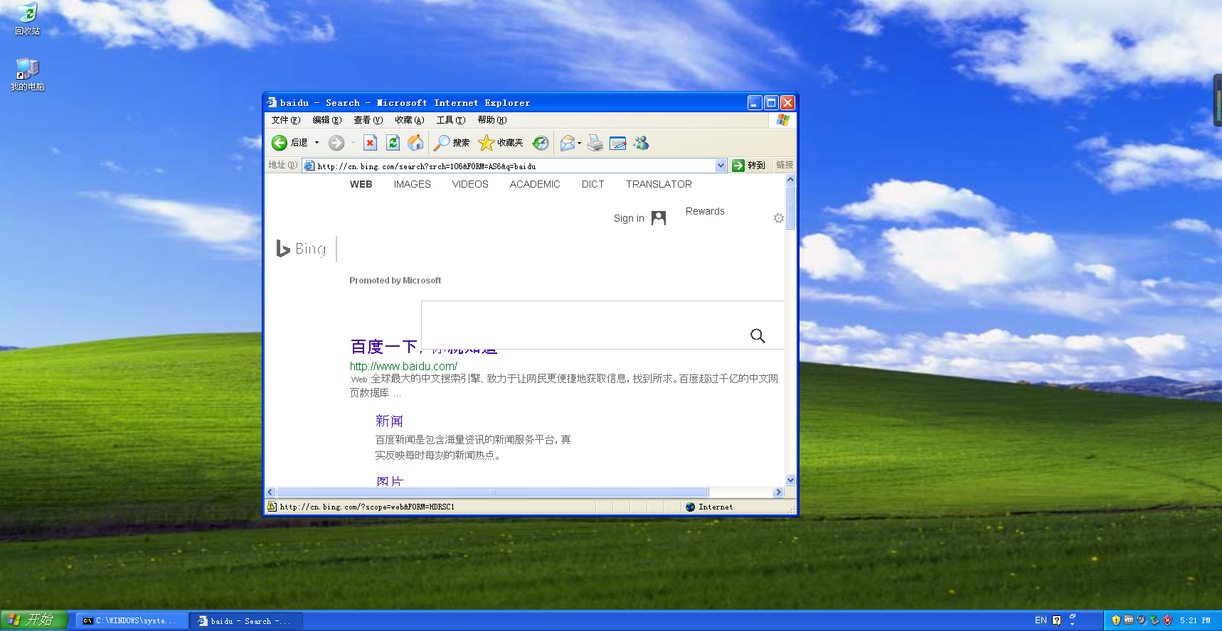Screen dimensions: 1222x631
Task: Go back with the green 后退 arrow
Action: [x=290, y=143]
